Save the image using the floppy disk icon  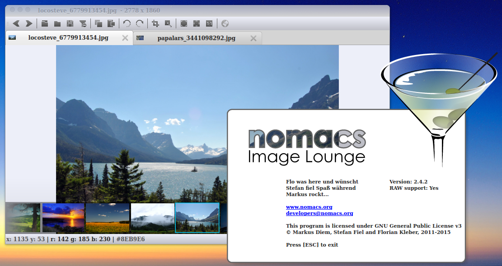click(x=70, y=23)
